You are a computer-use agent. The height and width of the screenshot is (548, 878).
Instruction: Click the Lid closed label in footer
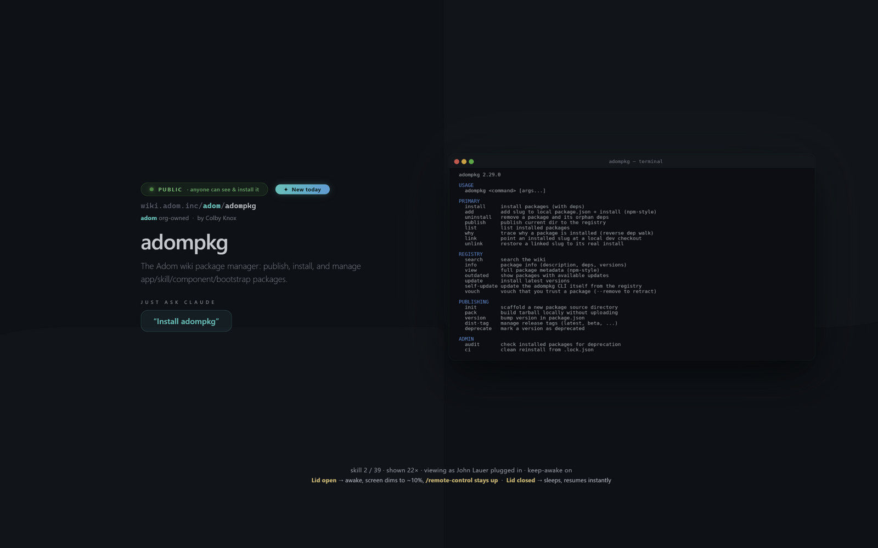coord(520,481)
